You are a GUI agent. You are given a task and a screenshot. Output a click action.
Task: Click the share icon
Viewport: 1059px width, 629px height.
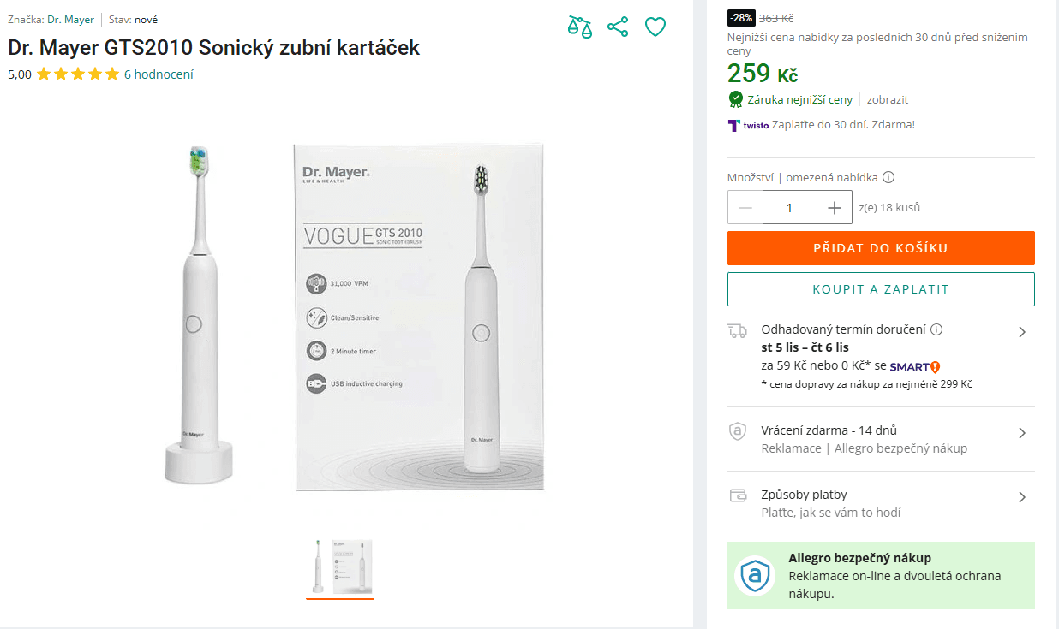[x=618, y=27]
